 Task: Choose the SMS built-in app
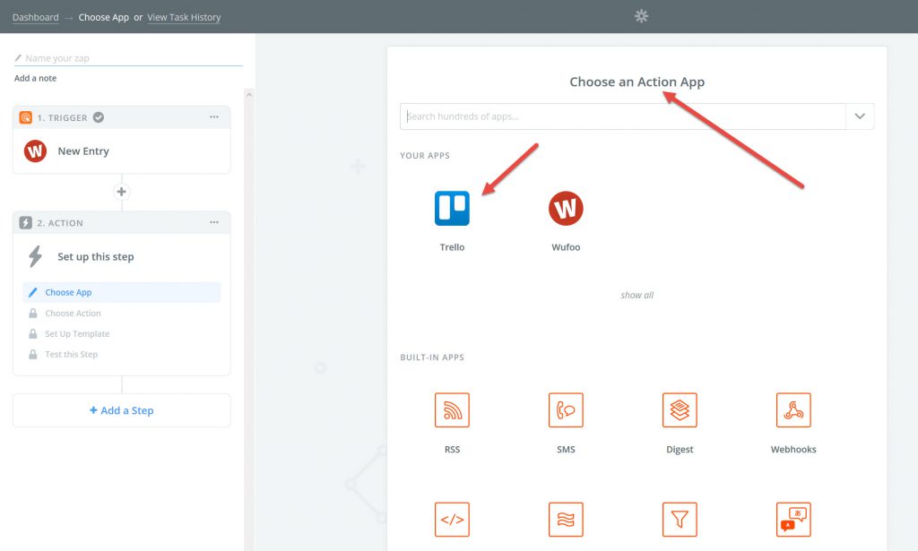[x=566, y=410]
